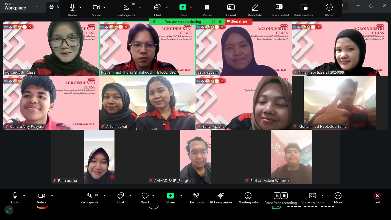Open Slide control in sharing toolbar
The height and width of the screenshot is (220, 391).
(279, 10)
